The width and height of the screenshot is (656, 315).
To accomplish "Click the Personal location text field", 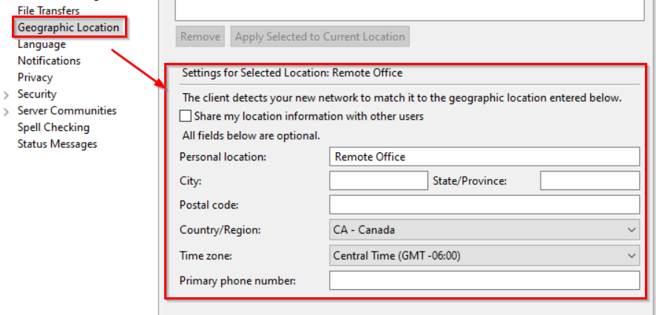I will (x=484, y=157).
